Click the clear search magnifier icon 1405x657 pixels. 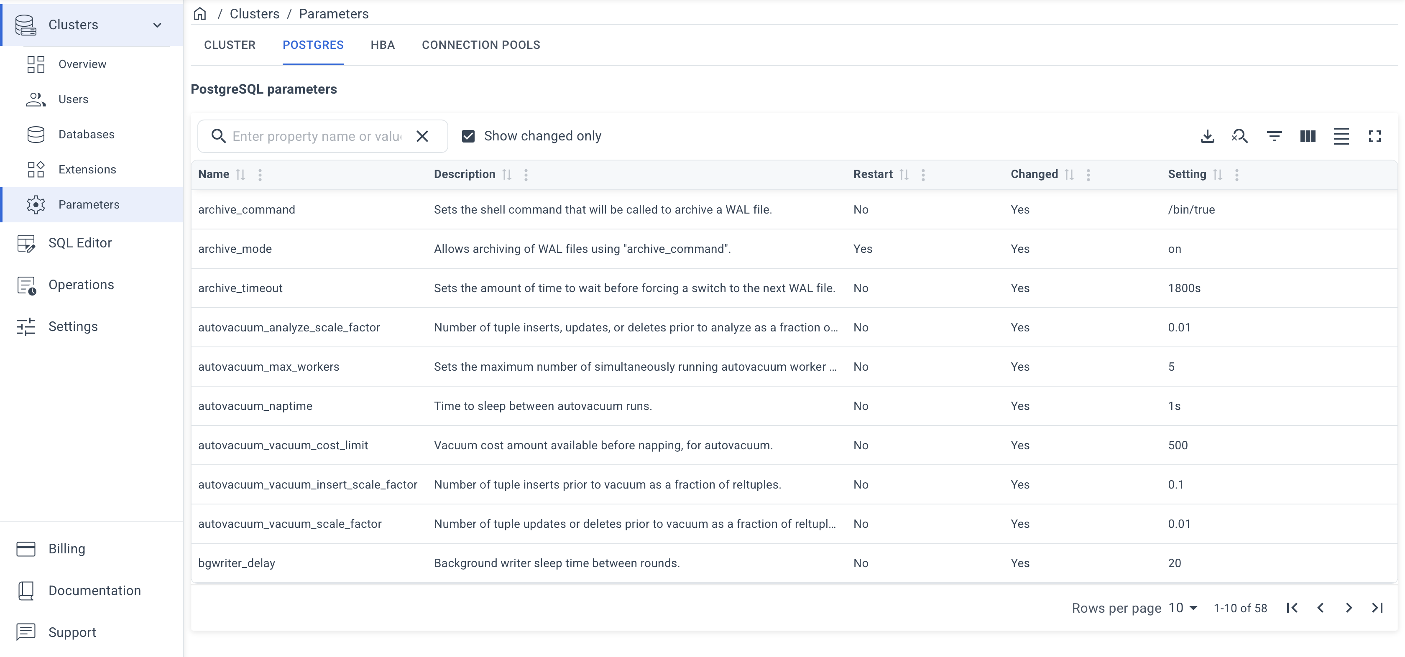[1239, 136]
